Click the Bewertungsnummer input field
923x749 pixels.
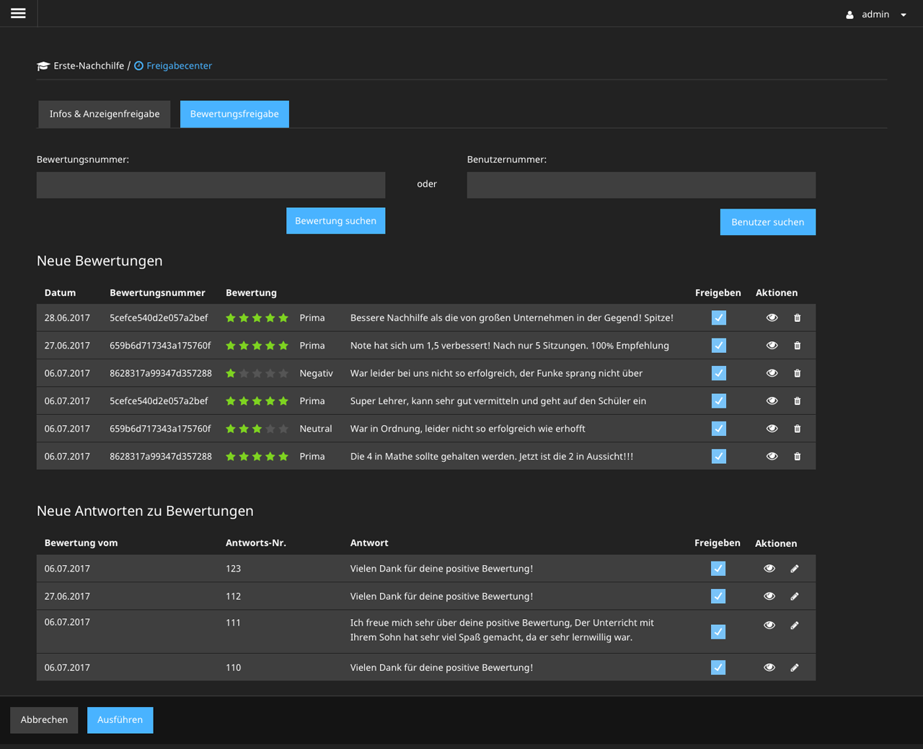pos(211,185)
